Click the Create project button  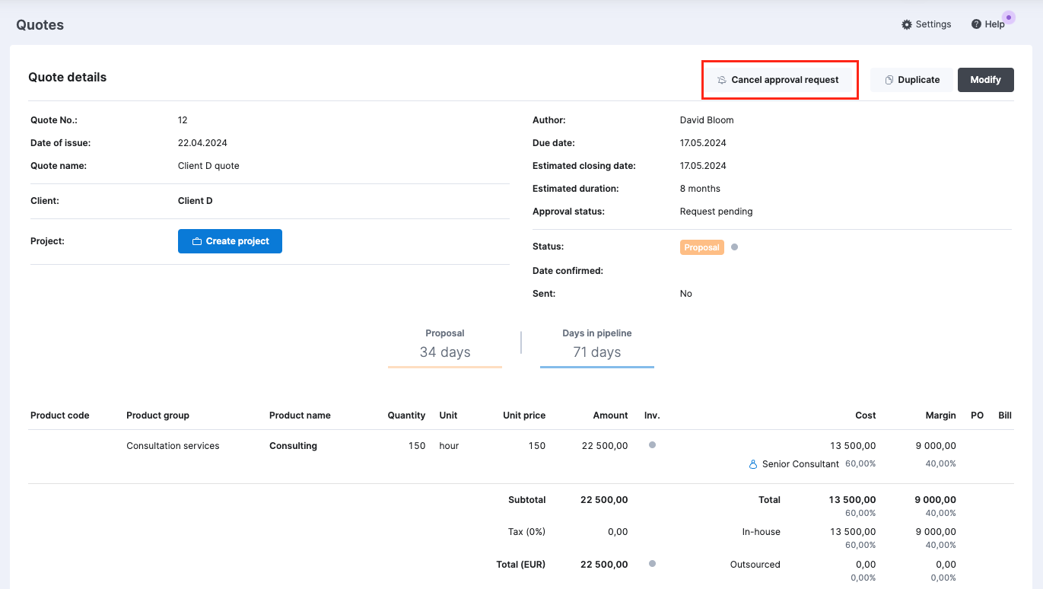[230, 241]
